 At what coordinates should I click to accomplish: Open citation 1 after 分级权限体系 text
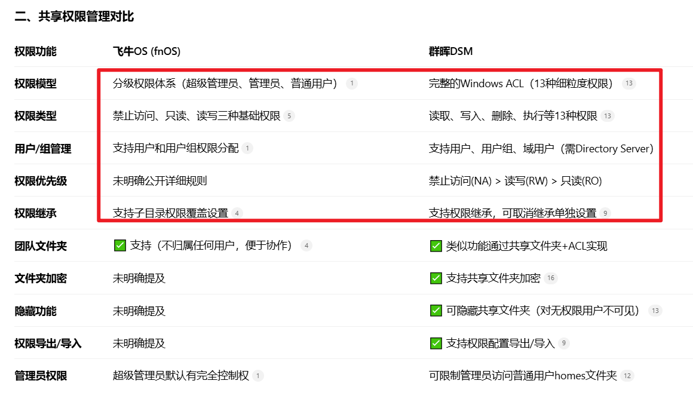click(352, 83)
